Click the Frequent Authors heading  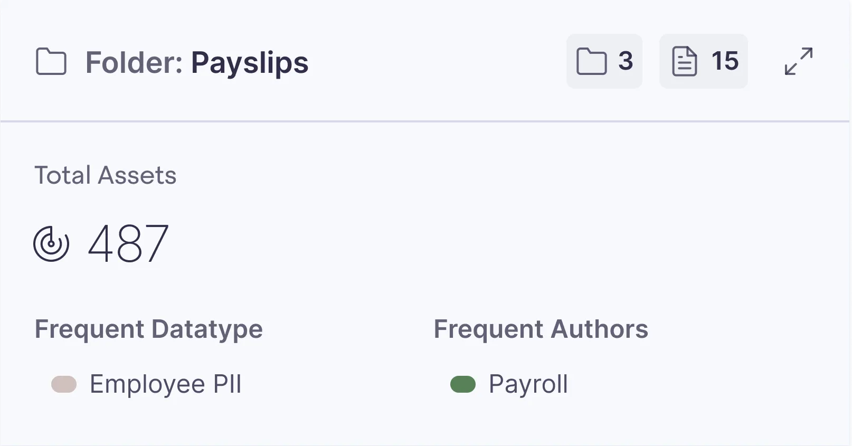click(541, 328)
